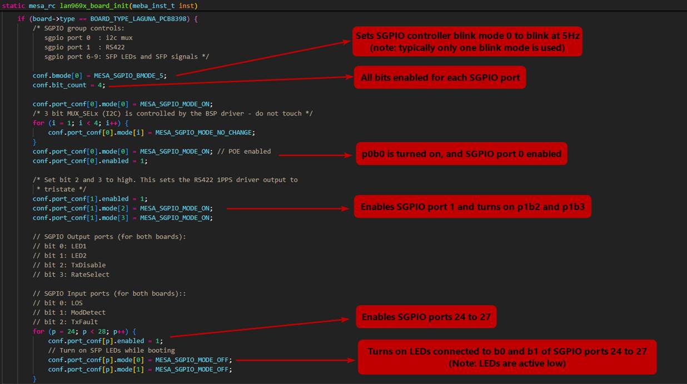Click the comment 'sgpio port 1 : RS422'
This screenshot has width=687, height=384.
(x=84, y=47)
